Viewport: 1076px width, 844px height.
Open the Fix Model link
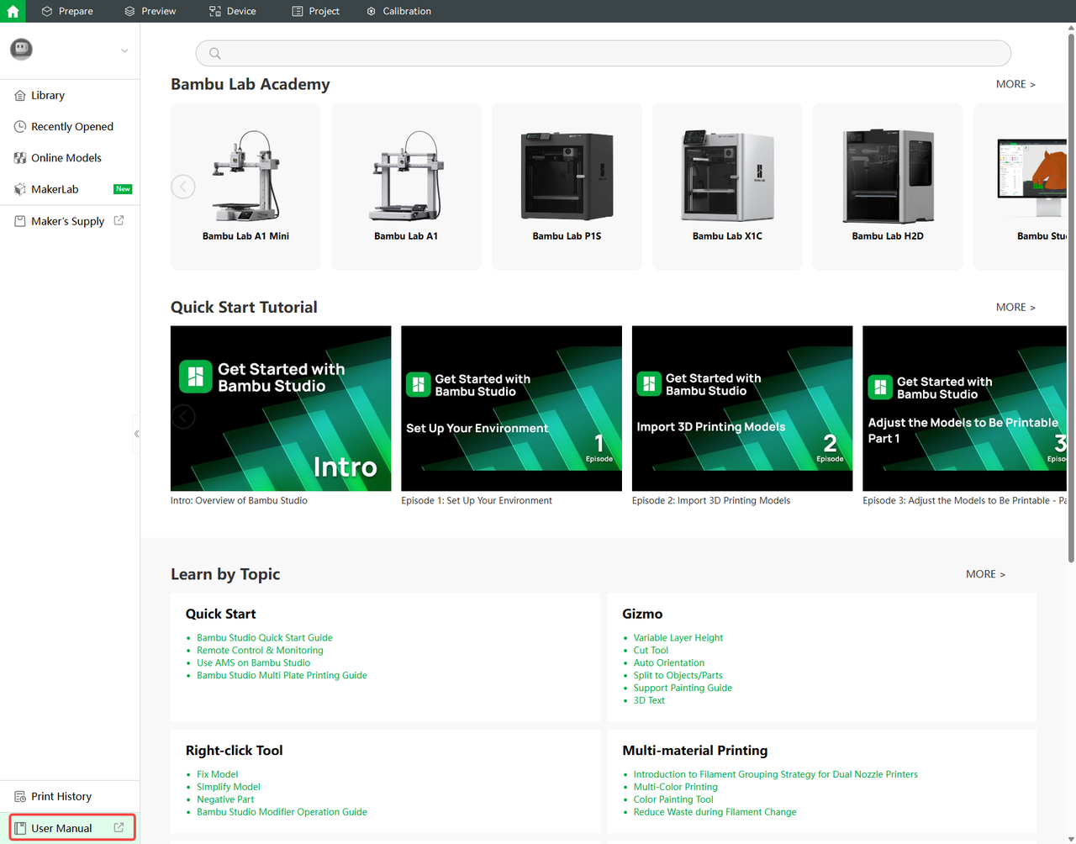click(x=218, y=775)
